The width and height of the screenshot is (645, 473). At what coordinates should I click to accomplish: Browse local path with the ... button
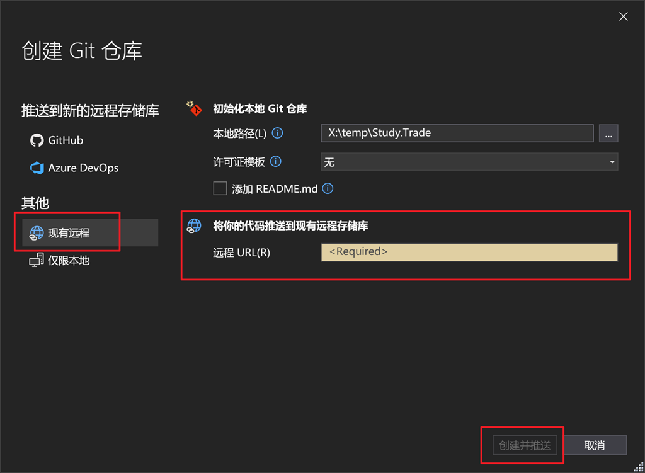point(608,134)
